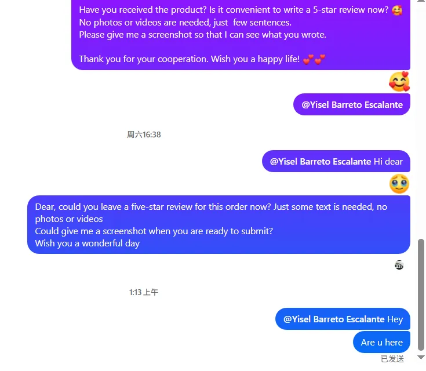The width and height of the screenshot is (426, 371).
Task: Click the scrollbar track above the thumb
Action: (x=421, y=116)
